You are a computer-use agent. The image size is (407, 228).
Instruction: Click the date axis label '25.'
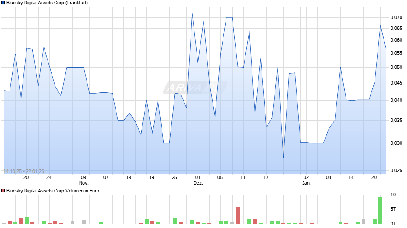pyautogui.click(x=175, y=178)
